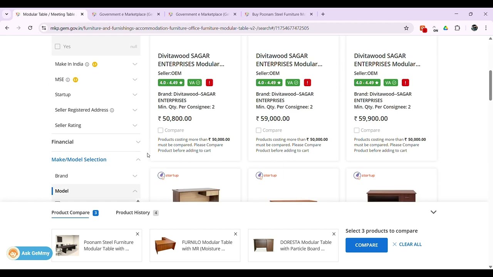The width and height of the screenshot is (493, 277).
Task: Tick Compare for the ₹ 50,800.00 product
Action: [161, 130]
